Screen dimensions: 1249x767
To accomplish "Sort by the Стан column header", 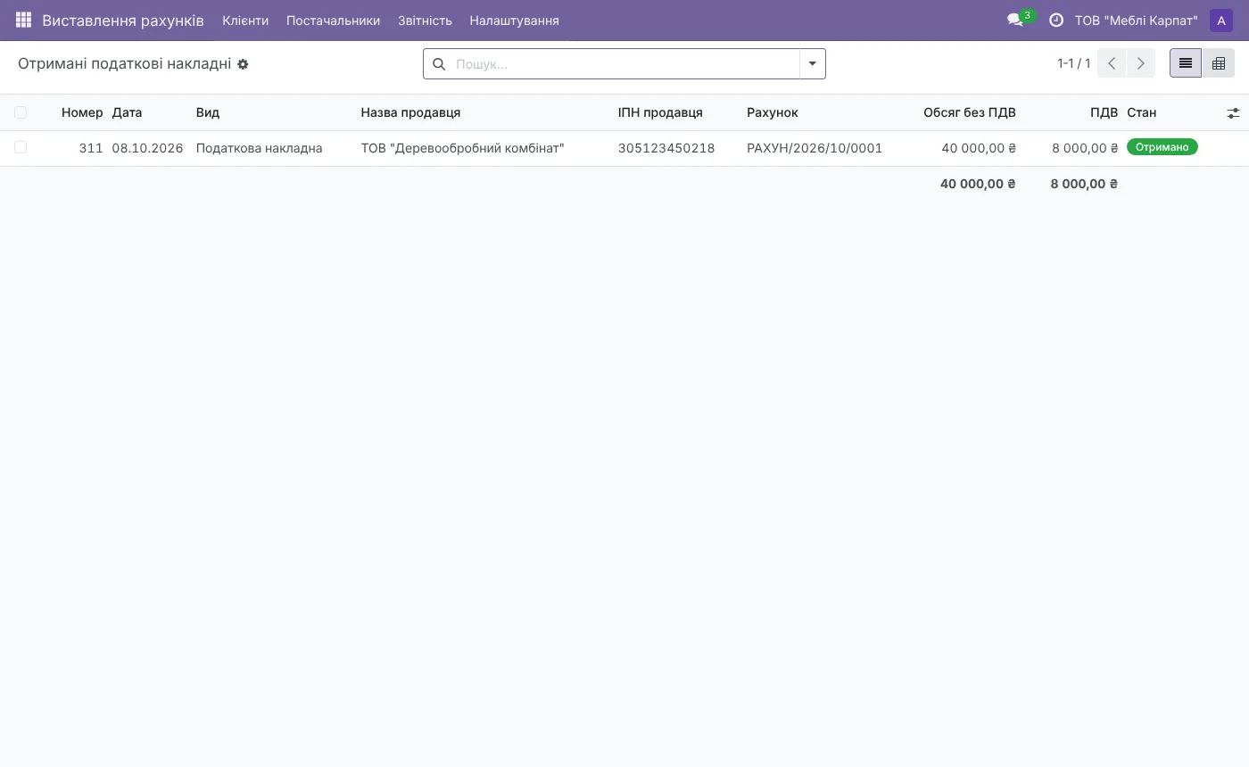I will coord(1142,112).
